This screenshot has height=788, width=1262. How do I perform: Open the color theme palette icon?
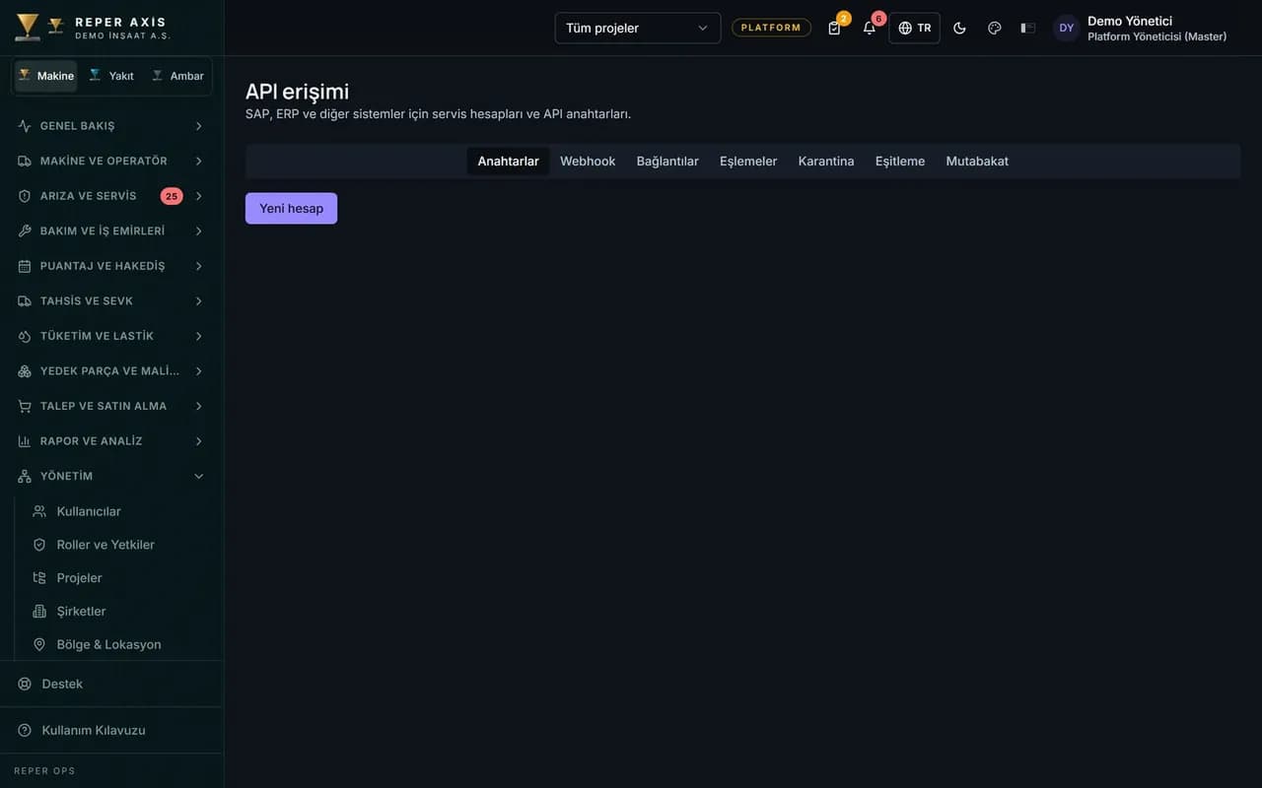click(x=994, y=28)
